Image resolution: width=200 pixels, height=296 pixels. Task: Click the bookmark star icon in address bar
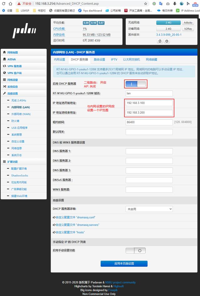145,3
